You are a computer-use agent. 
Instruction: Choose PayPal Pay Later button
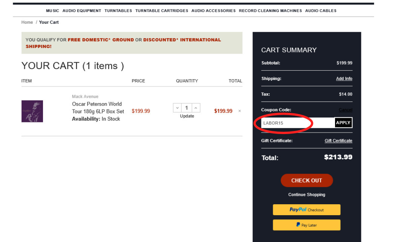coord(307,225)
